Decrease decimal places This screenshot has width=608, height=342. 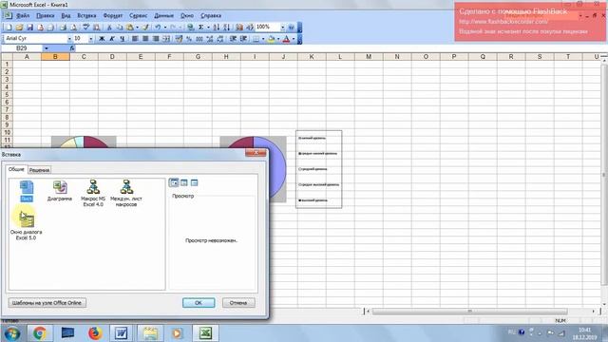pos(220,39)
